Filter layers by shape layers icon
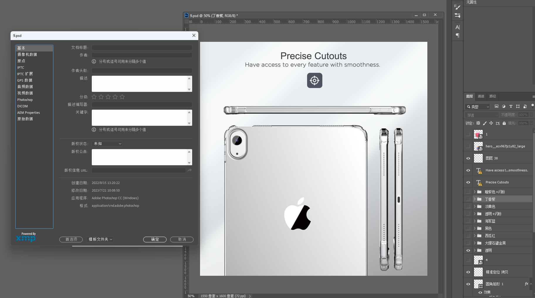Viewport: 535px width, 298px height. [518, 106]
